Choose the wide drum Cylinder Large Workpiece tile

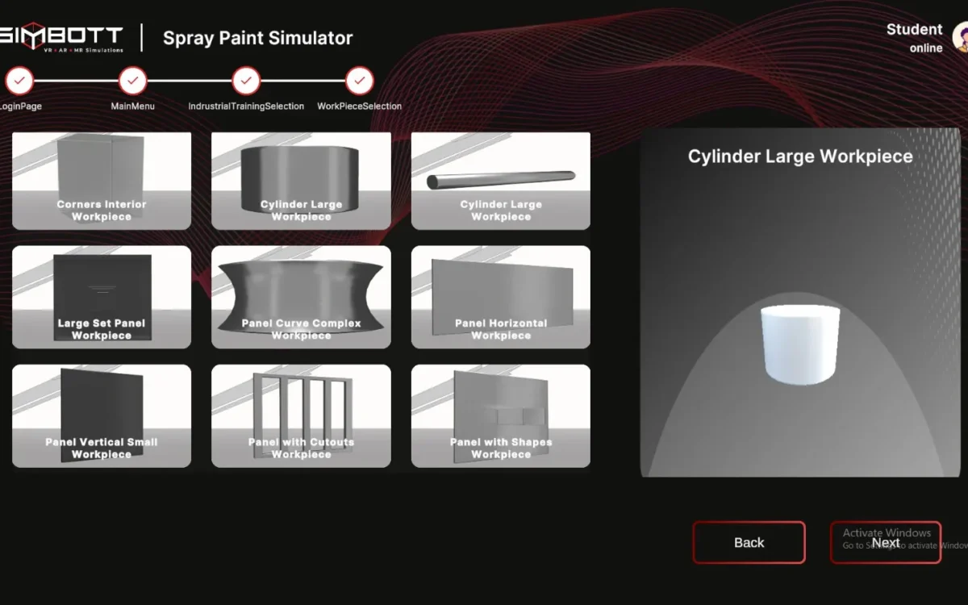coord(301,181)
